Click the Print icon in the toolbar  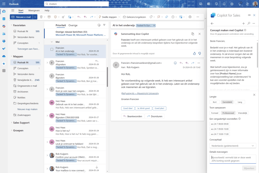tap(190, 17)
